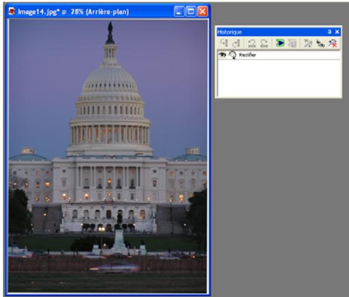Clear command history with the red X icon
349x297 pixels.
point(333,43)
